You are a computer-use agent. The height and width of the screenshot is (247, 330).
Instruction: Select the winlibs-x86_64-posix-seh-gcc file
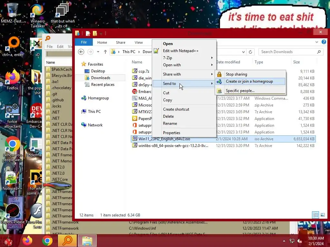(223, 146)
